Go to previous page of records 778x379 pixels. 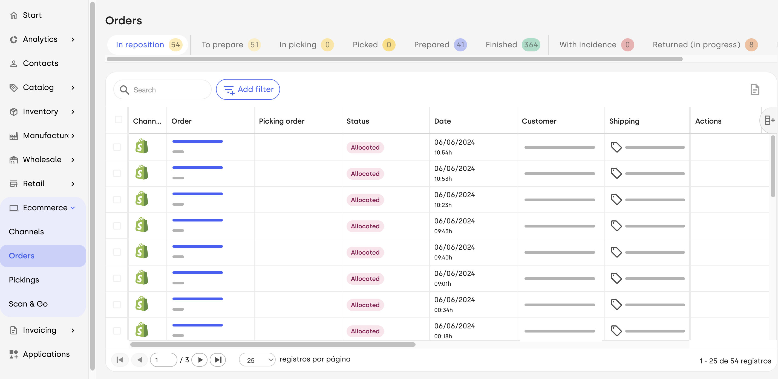coord(140,360)
